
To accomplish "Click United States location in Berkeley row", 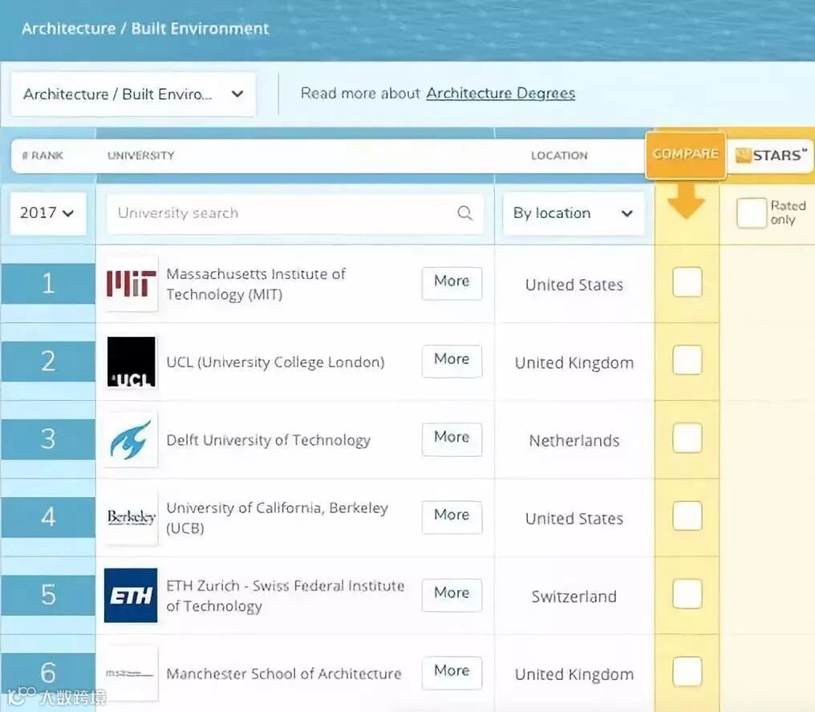I will click(574, 519).
